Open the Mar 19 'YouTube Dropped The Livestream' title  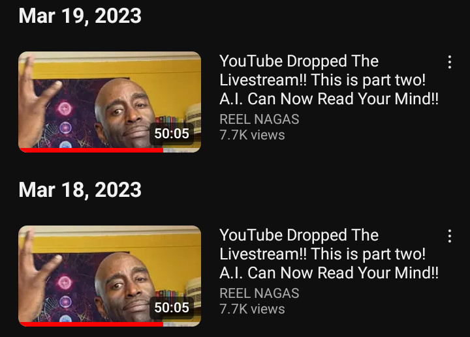(x=329, y=80)
